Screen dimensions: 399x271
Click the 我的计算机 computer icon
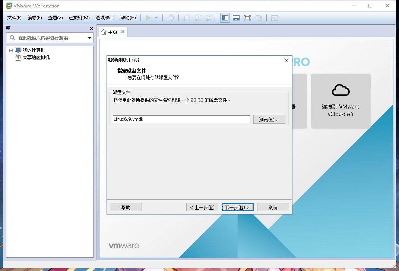coord(18,50)
